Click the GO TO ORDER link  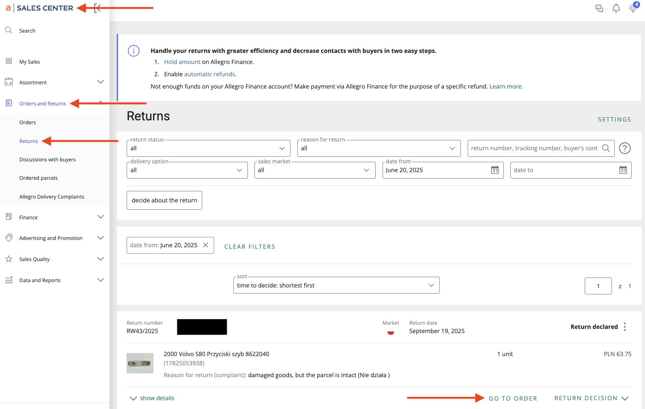coord(513,398)
